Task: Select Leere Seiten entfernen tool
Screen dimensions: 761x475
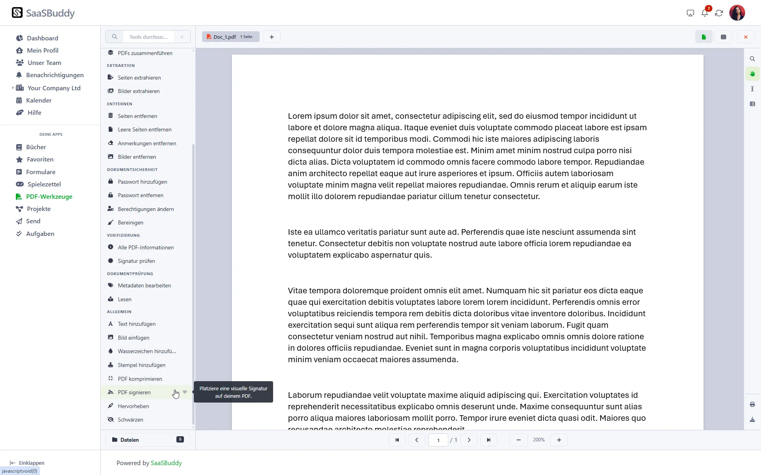Action: 147,129
